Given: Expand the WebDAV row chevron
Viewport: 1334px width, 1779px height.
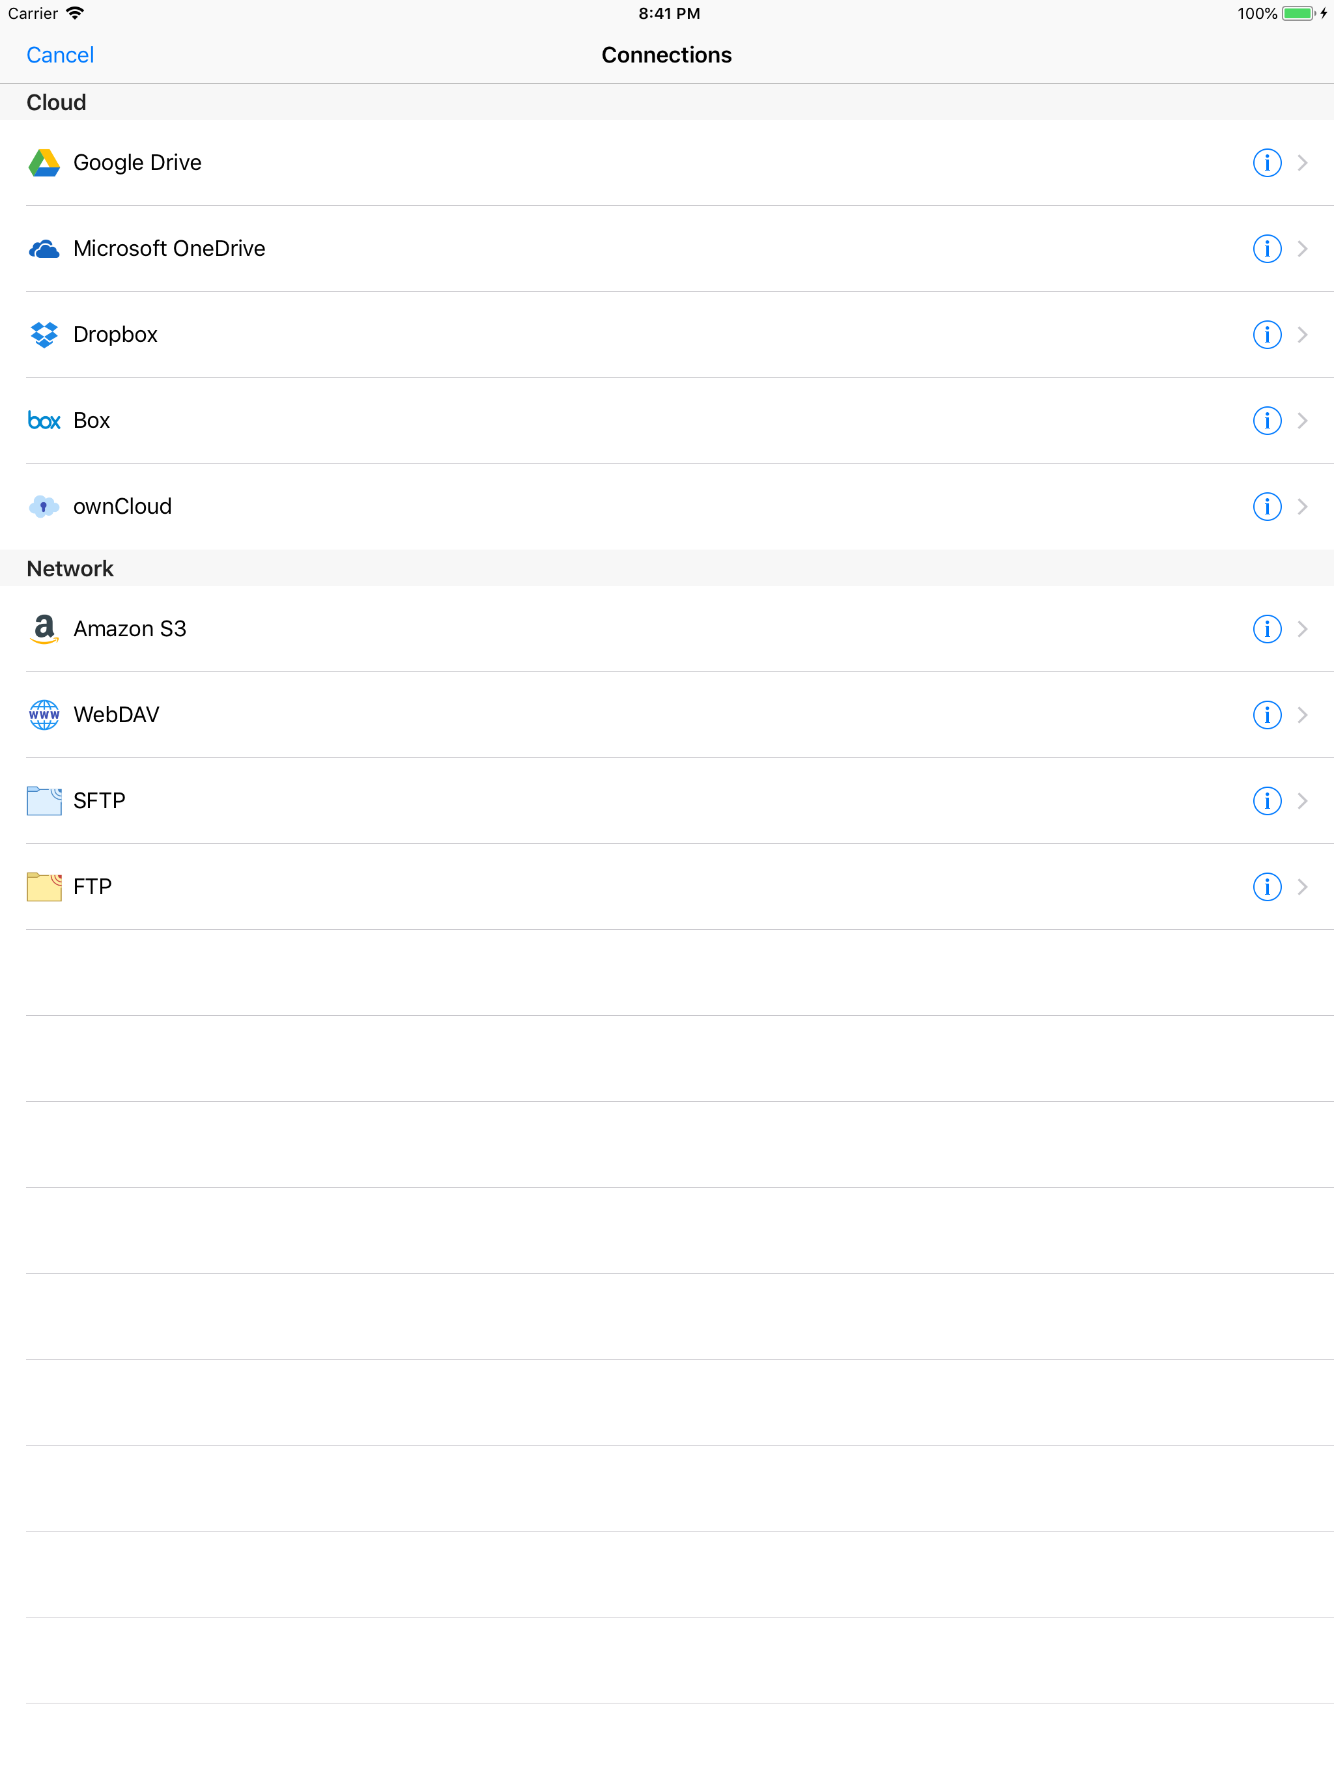Looking at the screenshot, I should (x=1303, y=715).
